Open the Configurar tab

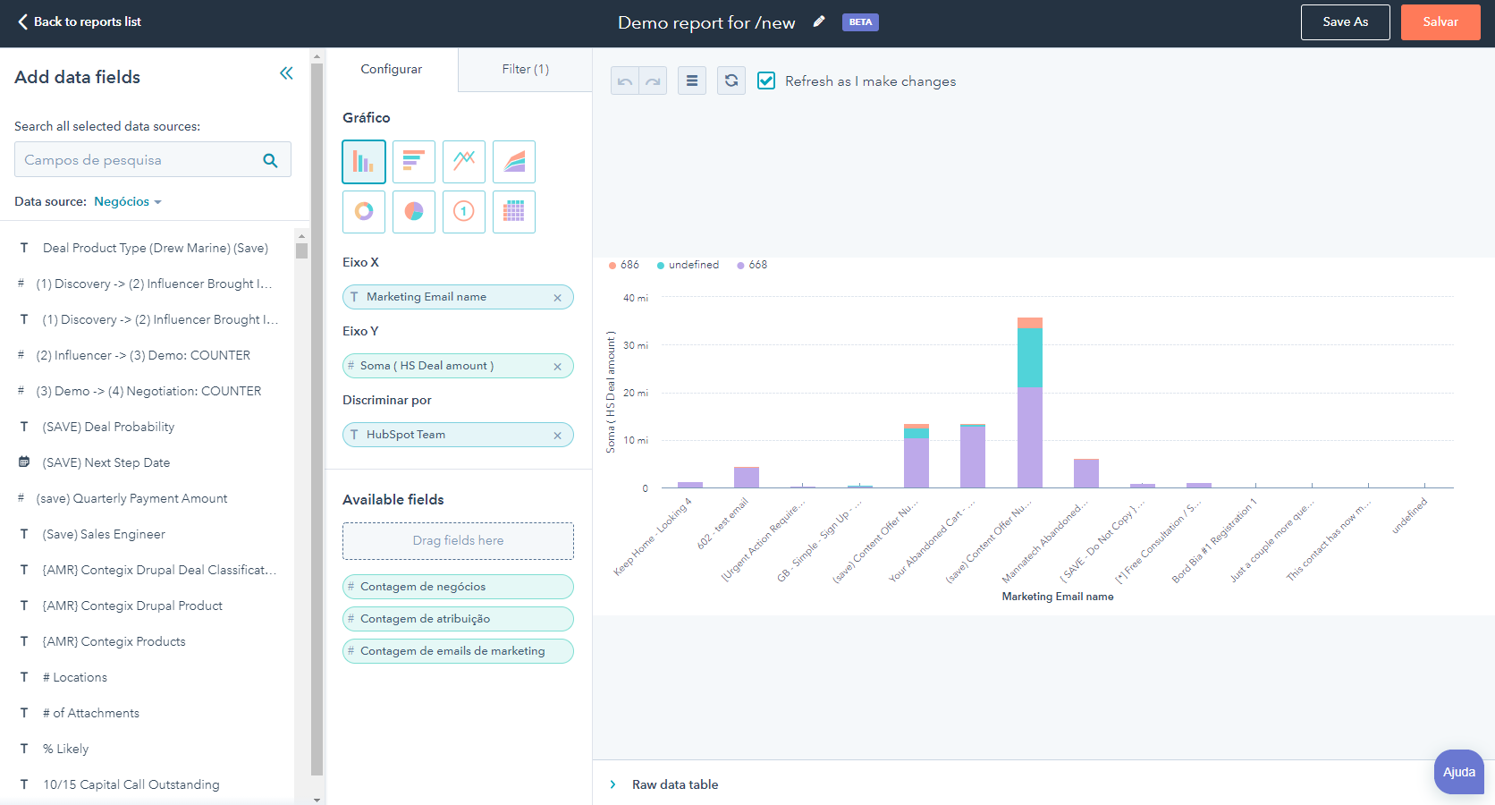[391, 69]
